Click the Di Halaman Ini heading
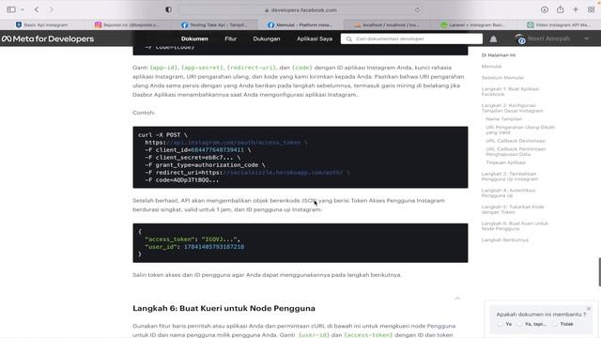The width and height of the screenshot is (601, 338). click(x=499, y=55)
